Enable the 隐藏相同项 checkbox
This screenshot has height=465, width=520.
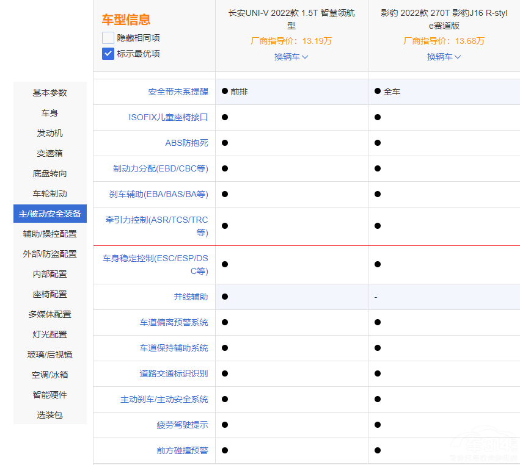[x=108, y=38]
